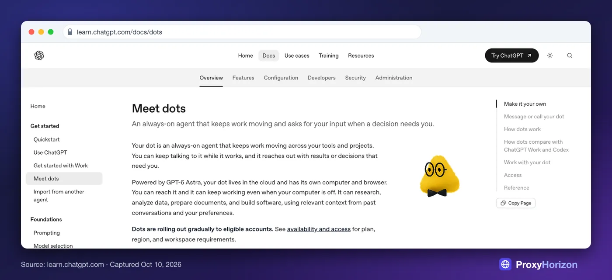Open search with the magnifier icon
Screen dimensions: 612x280
point(570,55)
